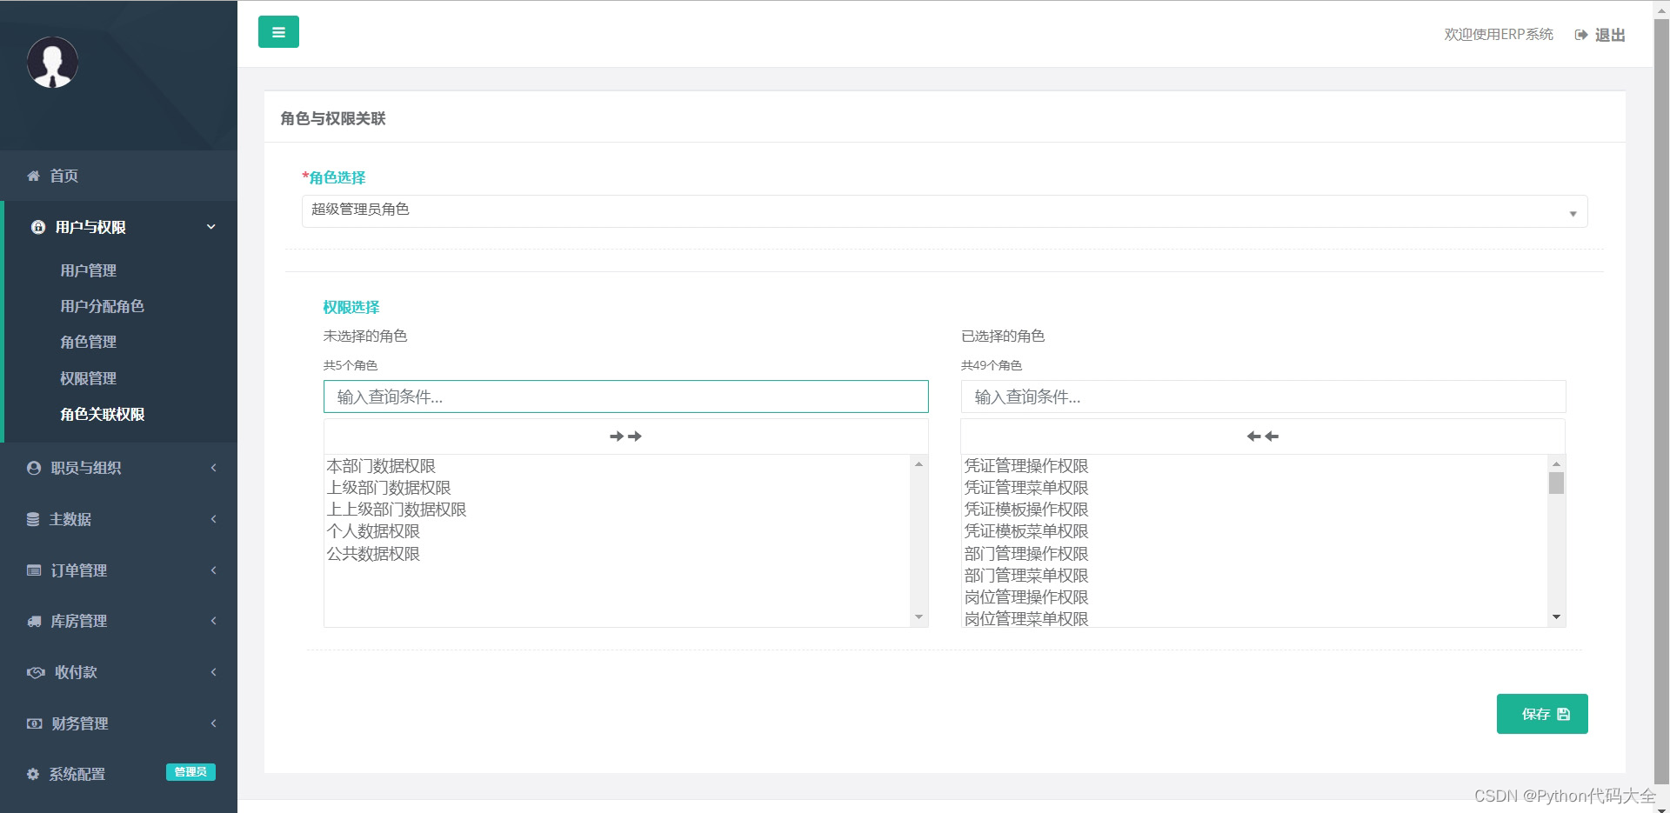Viewport: 1670px width, 813px height.
Task: Click the down arrow of selected list scrollbar
Action: point(1557,617)
